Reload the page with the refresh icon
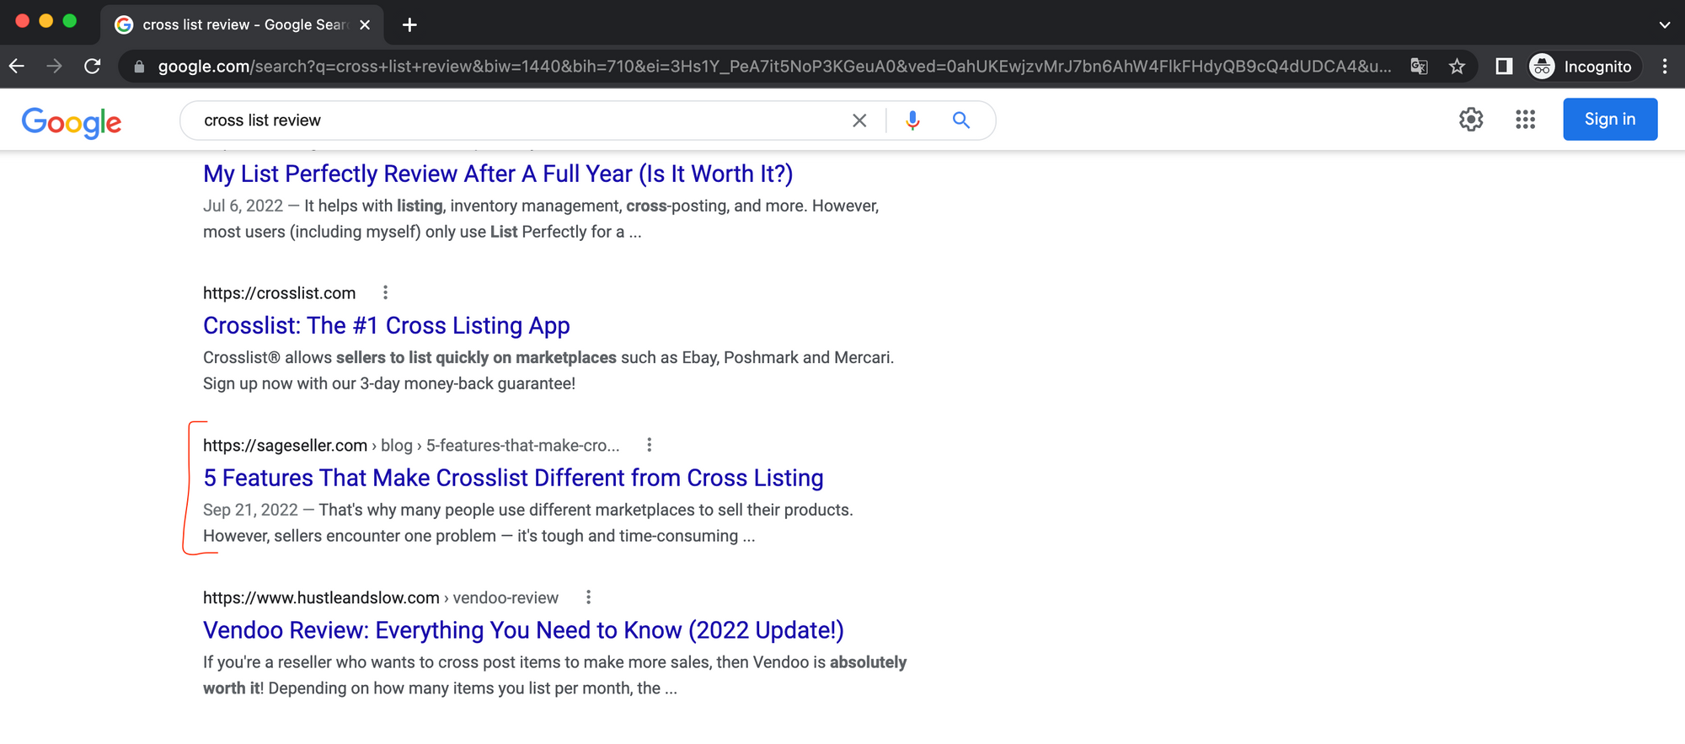1685x744 pixels. (93, 66)
